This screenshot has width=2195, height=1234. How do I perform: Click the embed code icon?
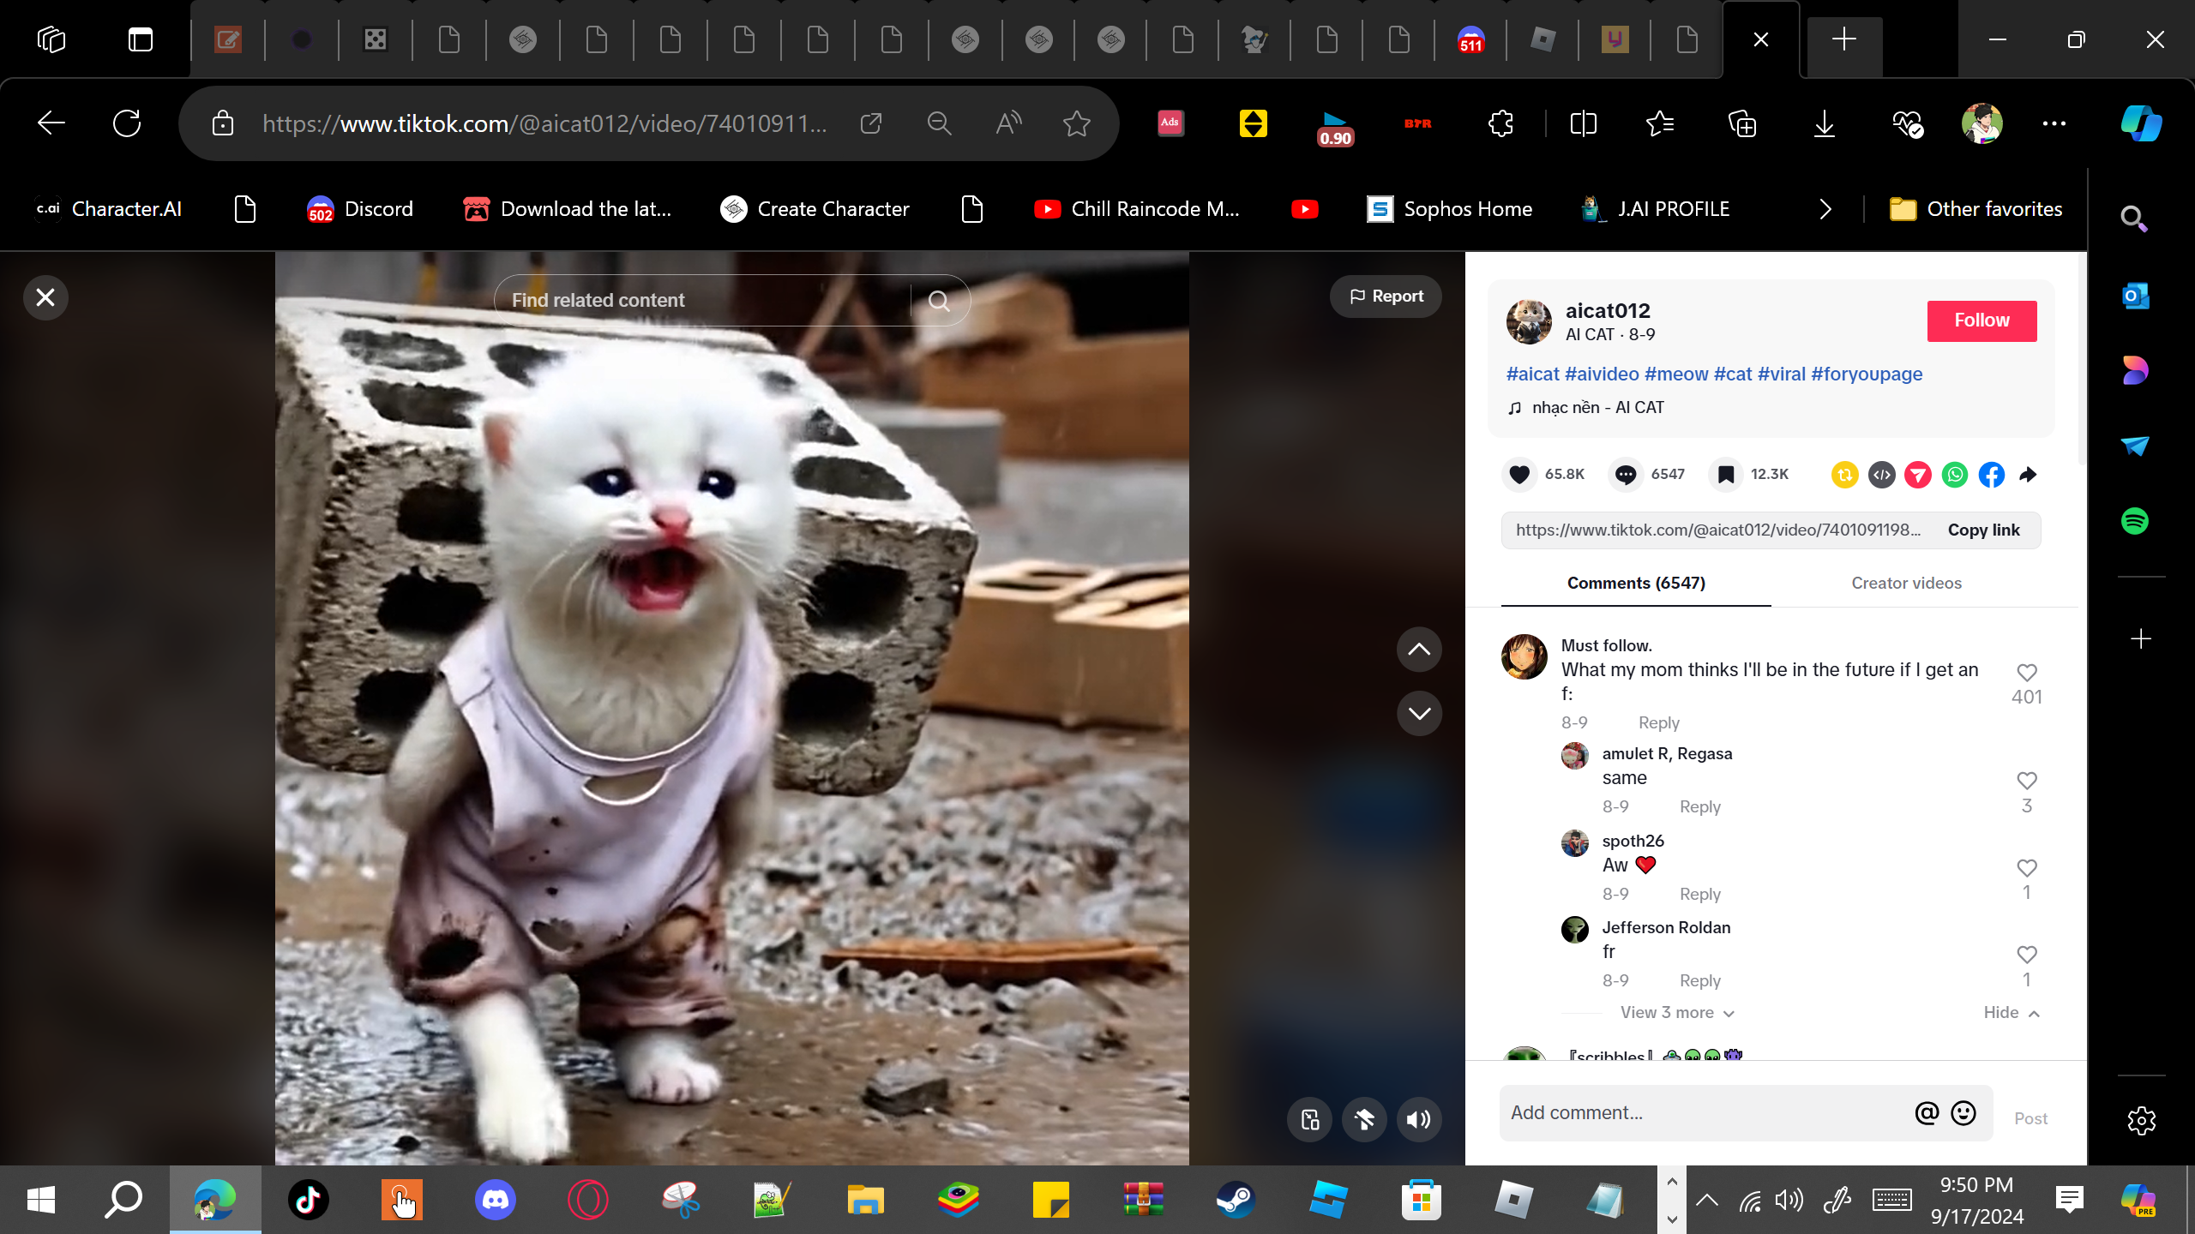1881,474
